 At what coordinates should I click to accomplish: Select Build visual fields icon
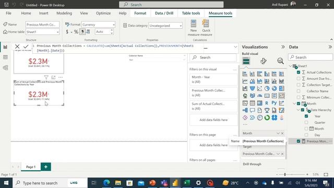246,61
